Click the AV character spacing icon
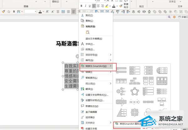 pos(18,12)
